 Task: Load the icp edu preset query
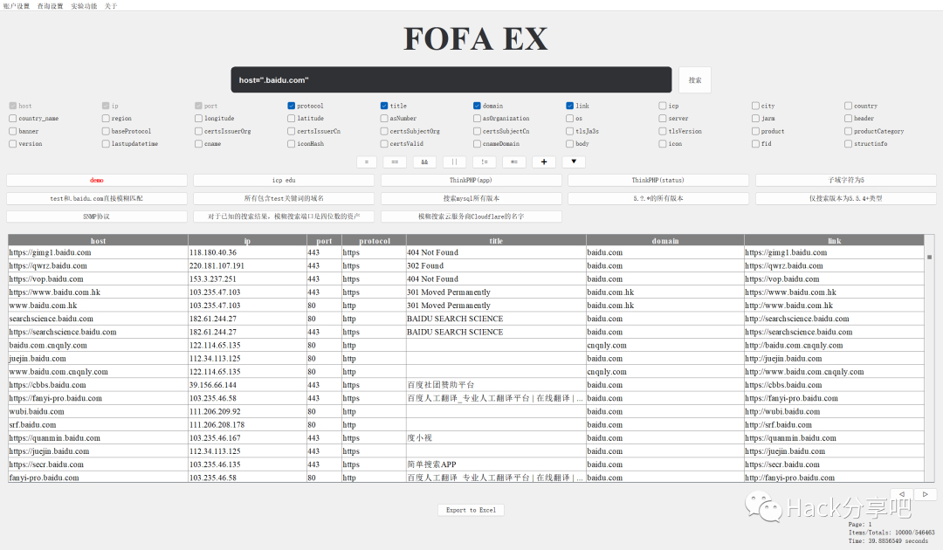(x=284, y=181)
